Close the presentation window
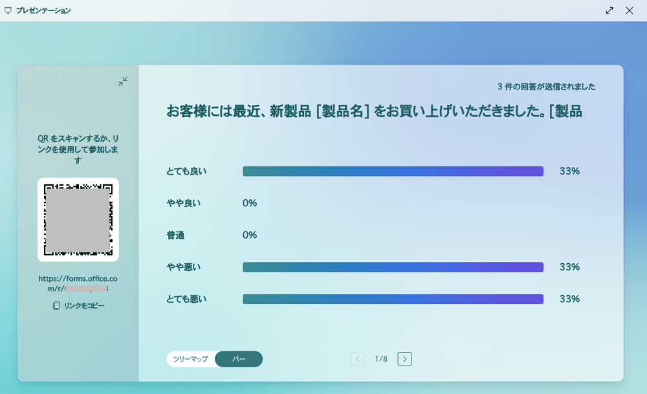Image resolution: width=647 pixels, height=394 pixels. coord(630,10)
